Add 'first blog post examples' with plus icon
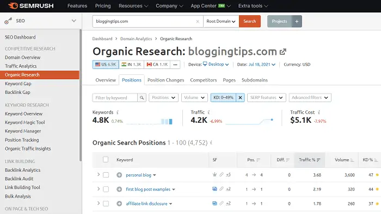Viewport: 381px width, 214px height. pos(119,189)
